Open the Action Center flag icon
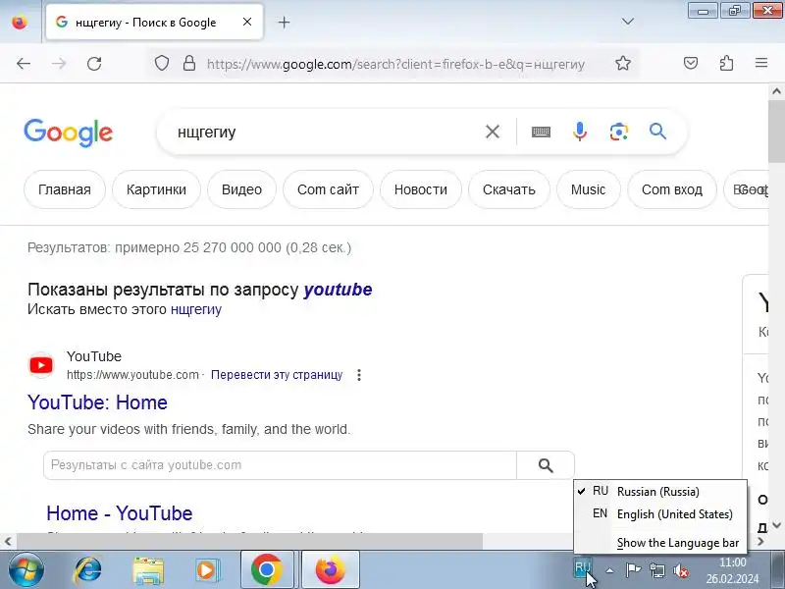This screenshot has height=589, width=785. pyautogui.click(x=633, y=570)
